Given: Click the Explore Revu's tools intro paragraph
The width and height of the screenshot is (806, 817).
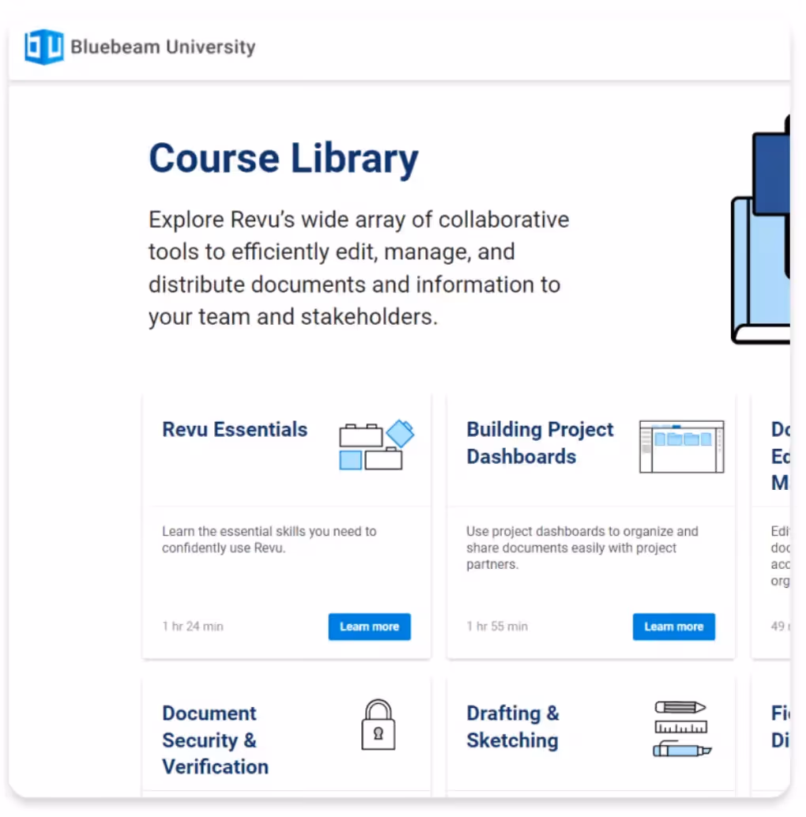Looking at the screenshot, I should coord(358,268).
